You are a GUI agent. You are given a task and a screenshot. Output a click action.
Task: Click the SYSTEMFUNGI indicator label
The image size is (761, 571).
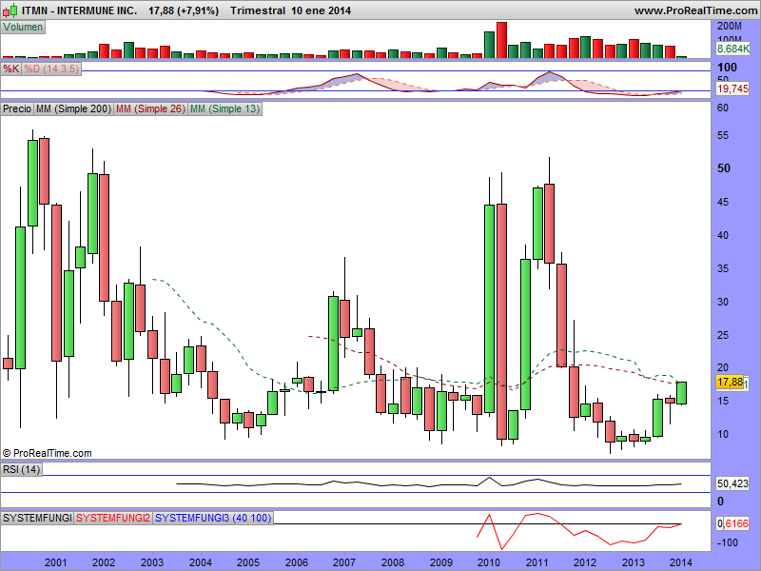[x=37, y=518]
